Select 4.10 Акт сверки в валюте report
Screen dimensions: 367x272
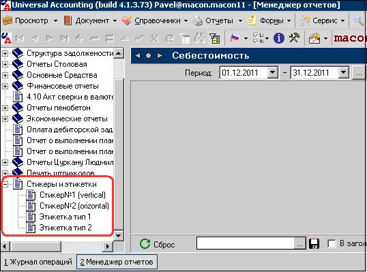tap(70, 97)
